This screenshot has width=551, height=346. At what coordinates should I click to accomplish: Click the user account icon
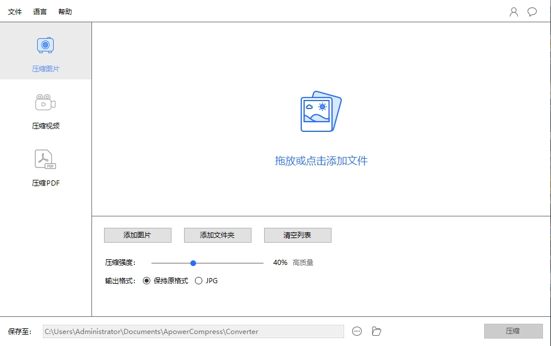click(x=513, y=11)
